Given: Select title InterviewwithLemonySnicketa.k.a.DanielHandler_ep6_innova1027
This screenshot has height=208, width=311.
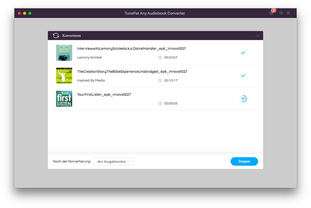Looking at the screenshot, I should coord(131,49).
